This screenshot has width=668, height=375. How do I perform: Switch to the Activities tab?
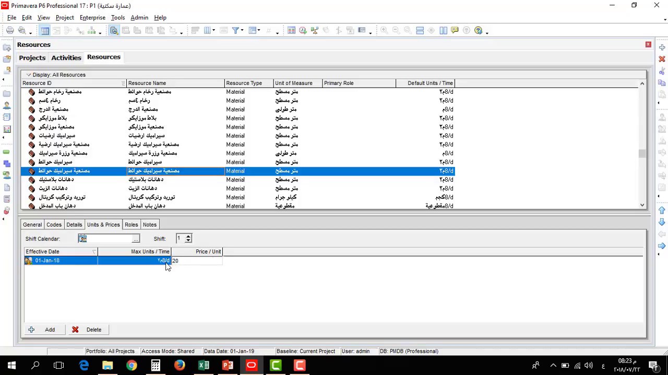[x=66, y=58]
